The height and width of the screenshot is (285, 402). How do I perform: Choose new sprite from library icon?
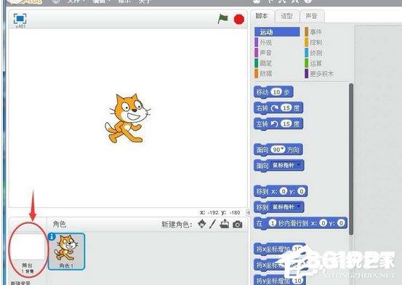coord(202,224)
